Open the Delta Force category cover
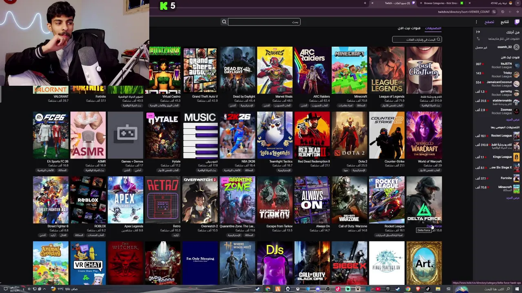Viewport: 522px width, 293px height. tap(424, 200)
